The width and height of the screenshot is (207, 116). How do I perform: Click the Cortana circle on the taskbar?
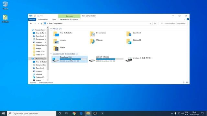60,113
